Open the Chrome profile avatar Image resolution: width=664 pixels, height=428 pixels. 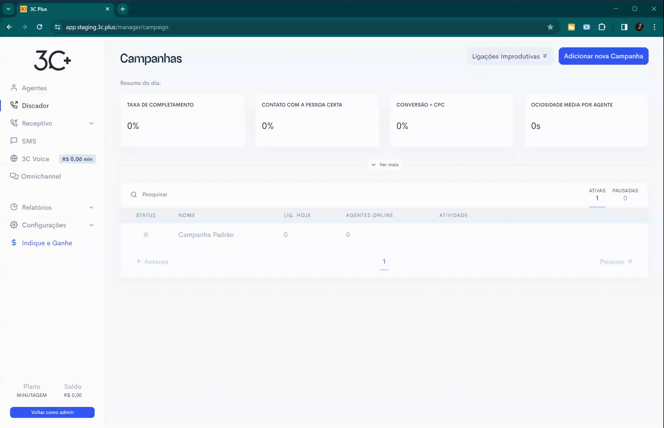tap(639, 27)
